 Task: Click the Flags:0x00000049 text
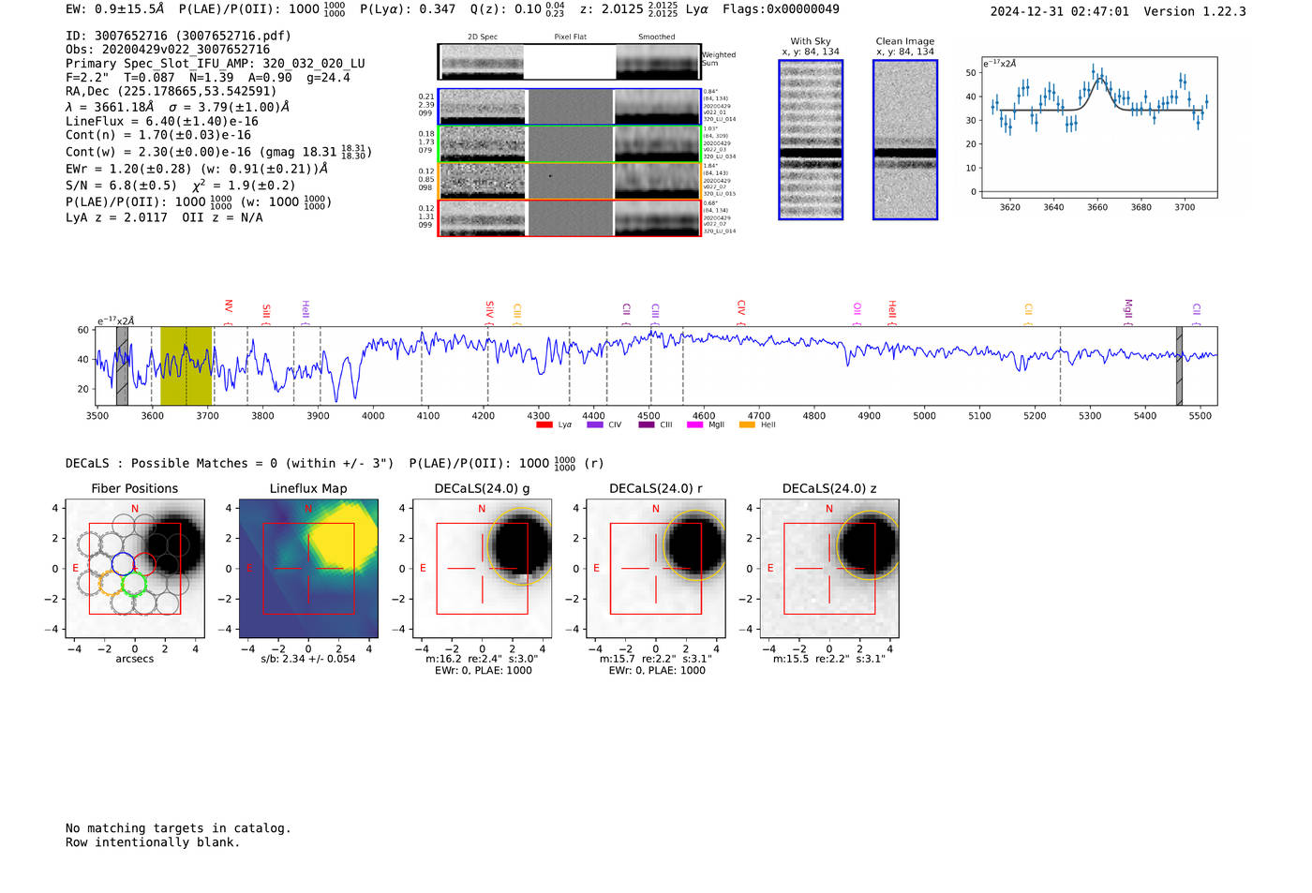click(x=781, y=9)
